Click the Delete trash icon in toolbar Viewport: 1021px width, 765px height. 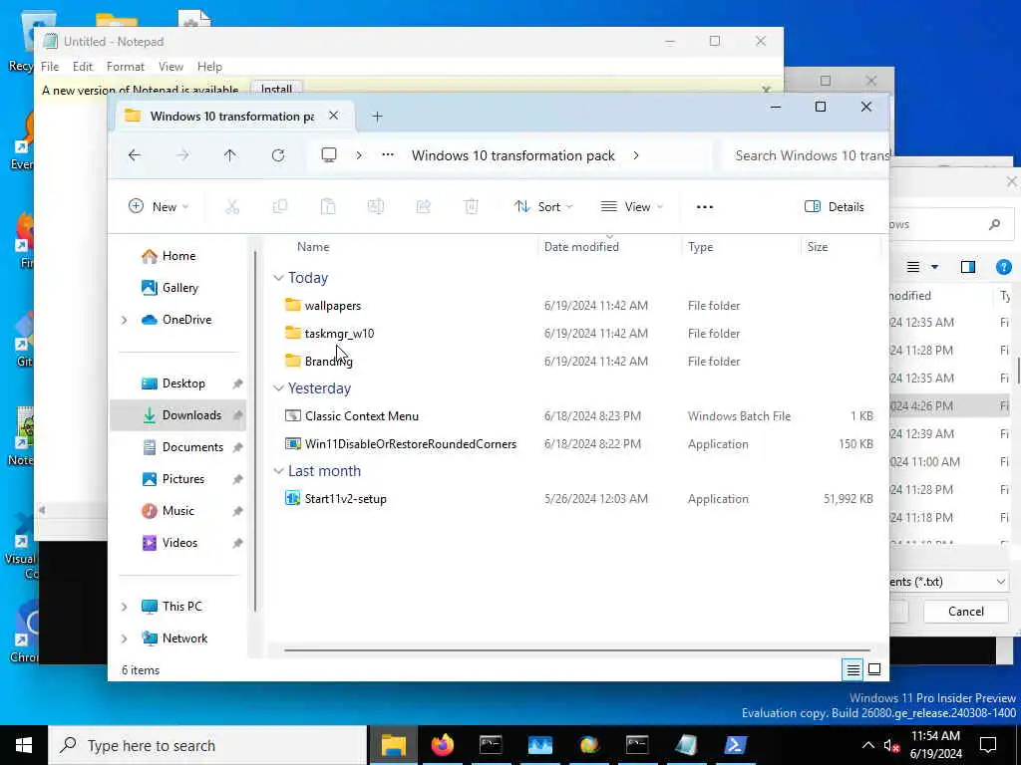[472, 207]
